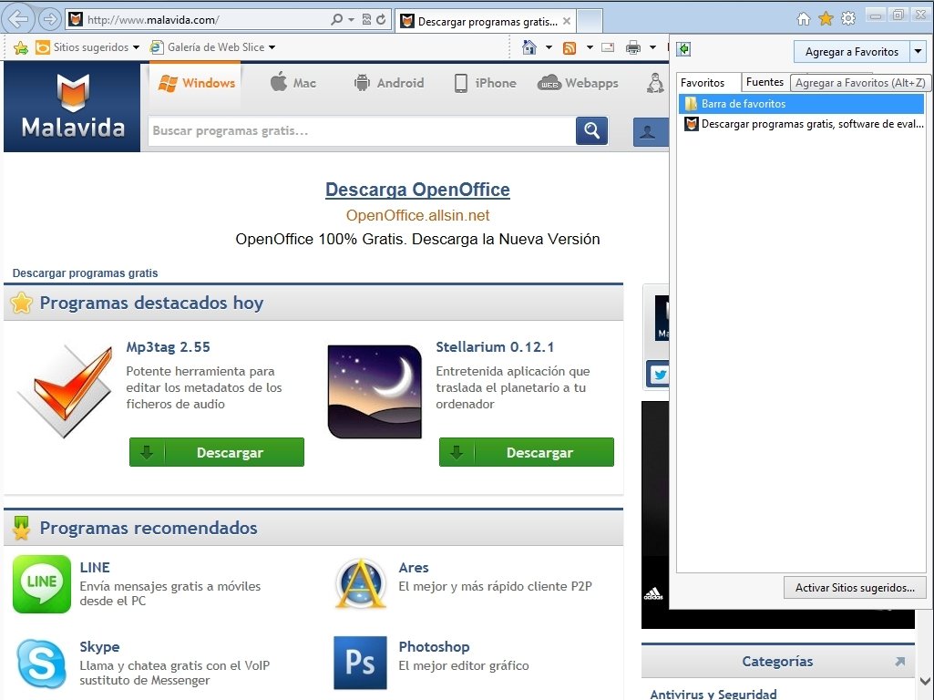Switch to Favoritos tab in panel
The height and width of the screenshot is (700, 934).
coord(703,83)
